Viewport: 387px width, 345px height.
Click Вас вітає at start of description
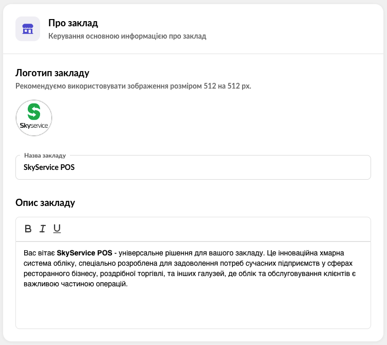coord(39,253)
